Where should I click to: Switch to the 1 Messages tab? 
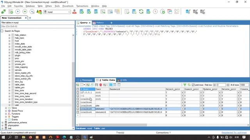pyautogui.click(x=85, y=80)
